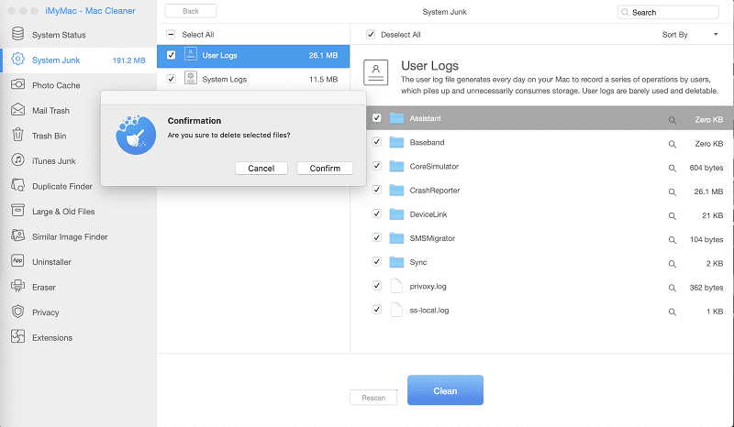Uncheck the DeviceLink checkbox
Viewport: 734px width, 427px height.
pos(377,213)
